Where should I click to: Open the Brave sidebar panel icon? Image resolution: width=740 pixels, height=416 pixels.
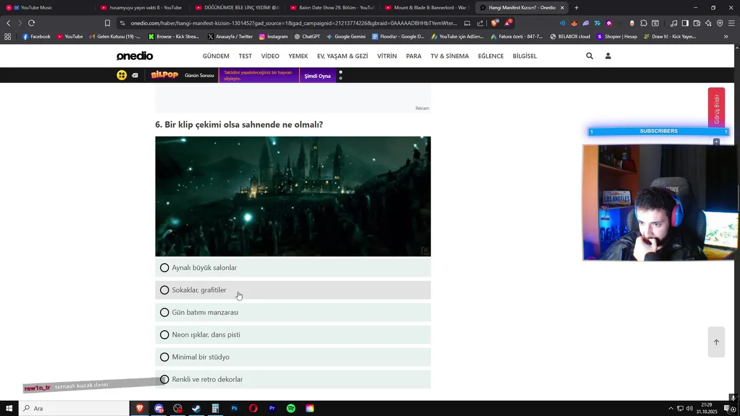(685, 23)
